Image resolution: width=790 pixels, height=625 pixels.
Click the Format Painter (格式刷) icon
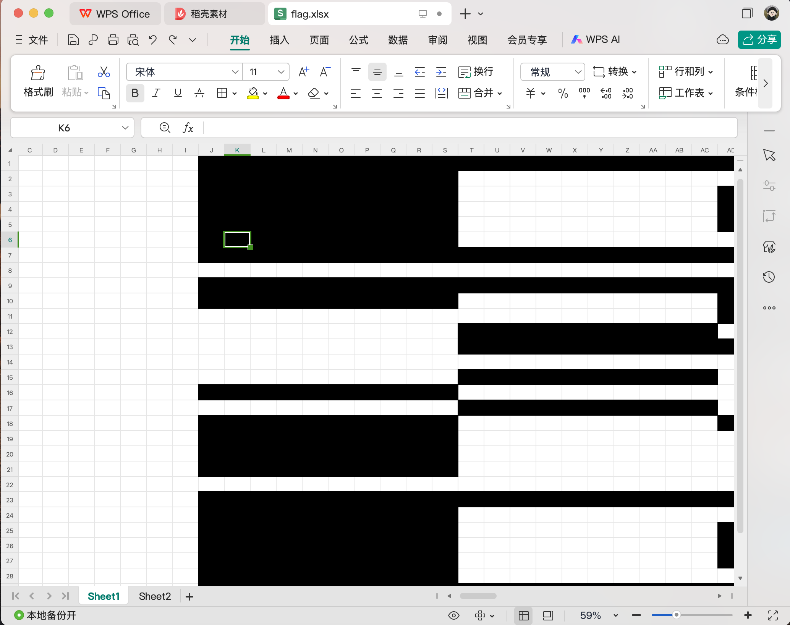tap(38, 73)
